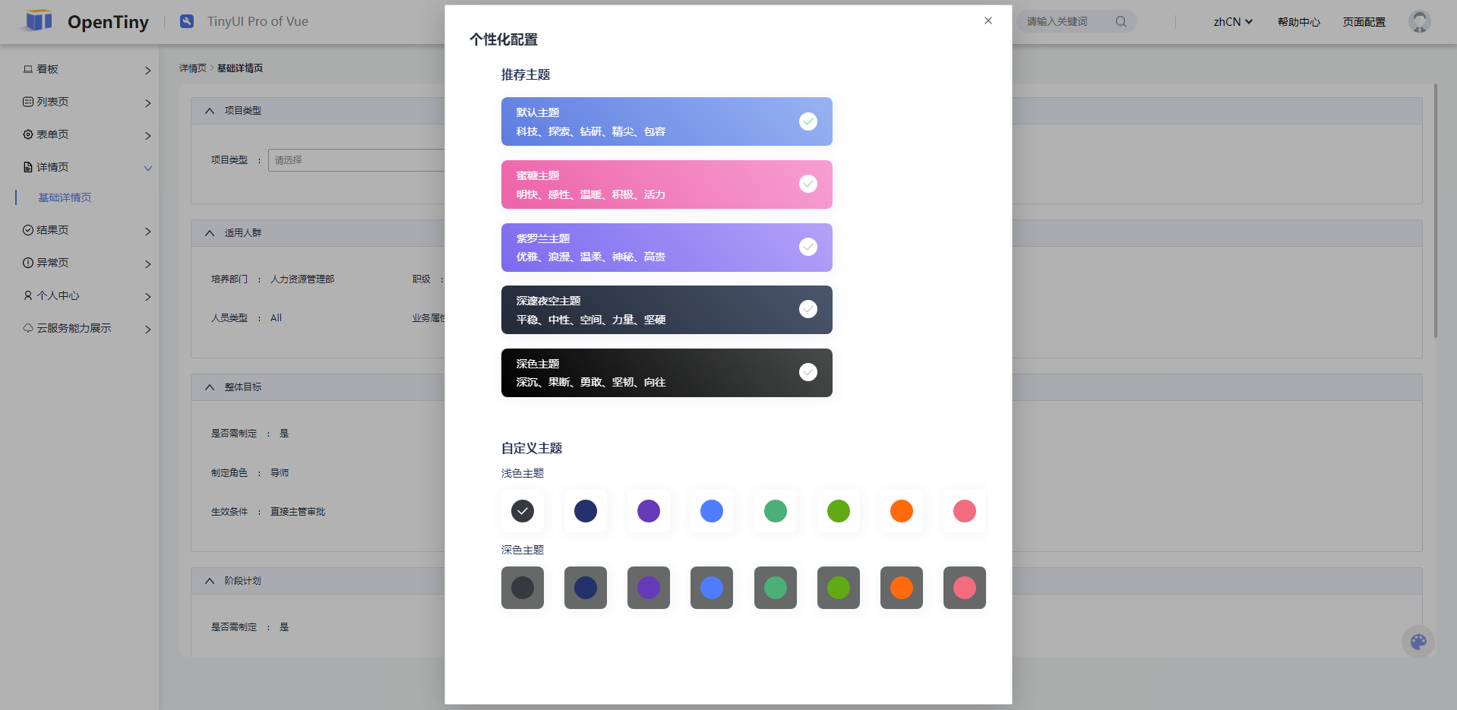This screenshot has width=1457, height=710.
Task: Expand the 表单页 menu chevron
Action: click(148, 136)
